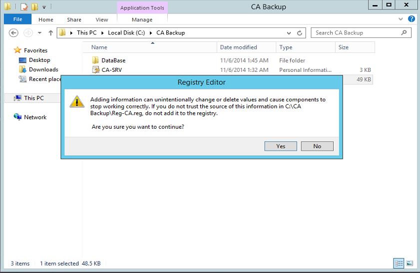This screenshot has height=273, width=420.
Task: Select the DataBase folder icon
Action: (x=95, y=60)
